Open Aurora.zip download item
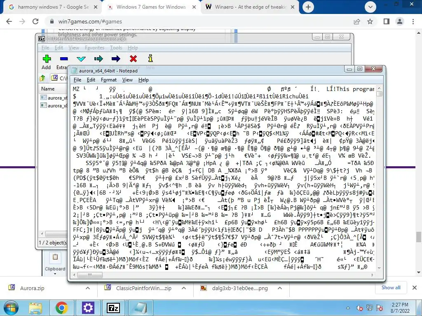Screen dimensions: 422x316 point(32,288)
